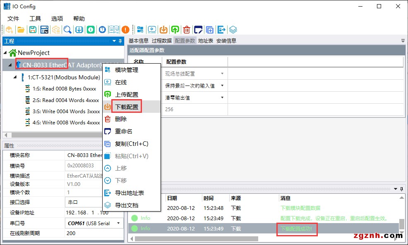Select 下载配置 in the context menu
Image resolution: width=408 pixels, height=245 pixels.
(x=127, y=107)
